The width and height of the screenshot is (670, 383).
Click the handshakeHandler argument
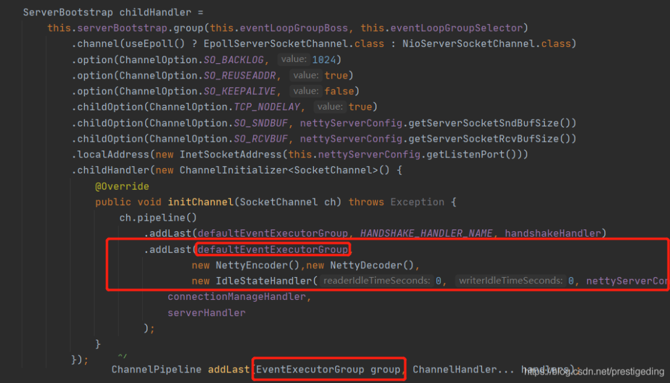pyautogui.click(x=553, y=234)
